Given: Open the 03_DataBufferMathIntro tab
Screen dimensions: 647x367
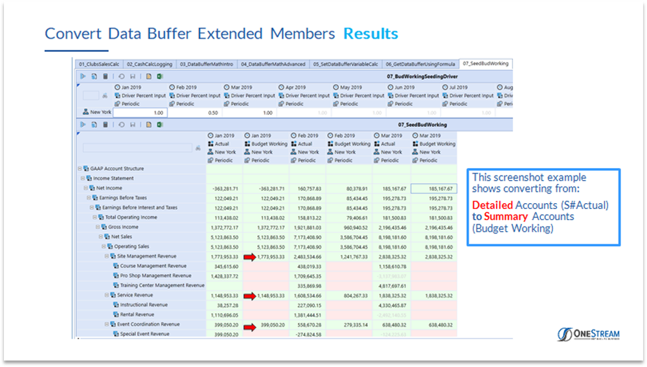Looking at the screenshot, I should tap(209, 64).
